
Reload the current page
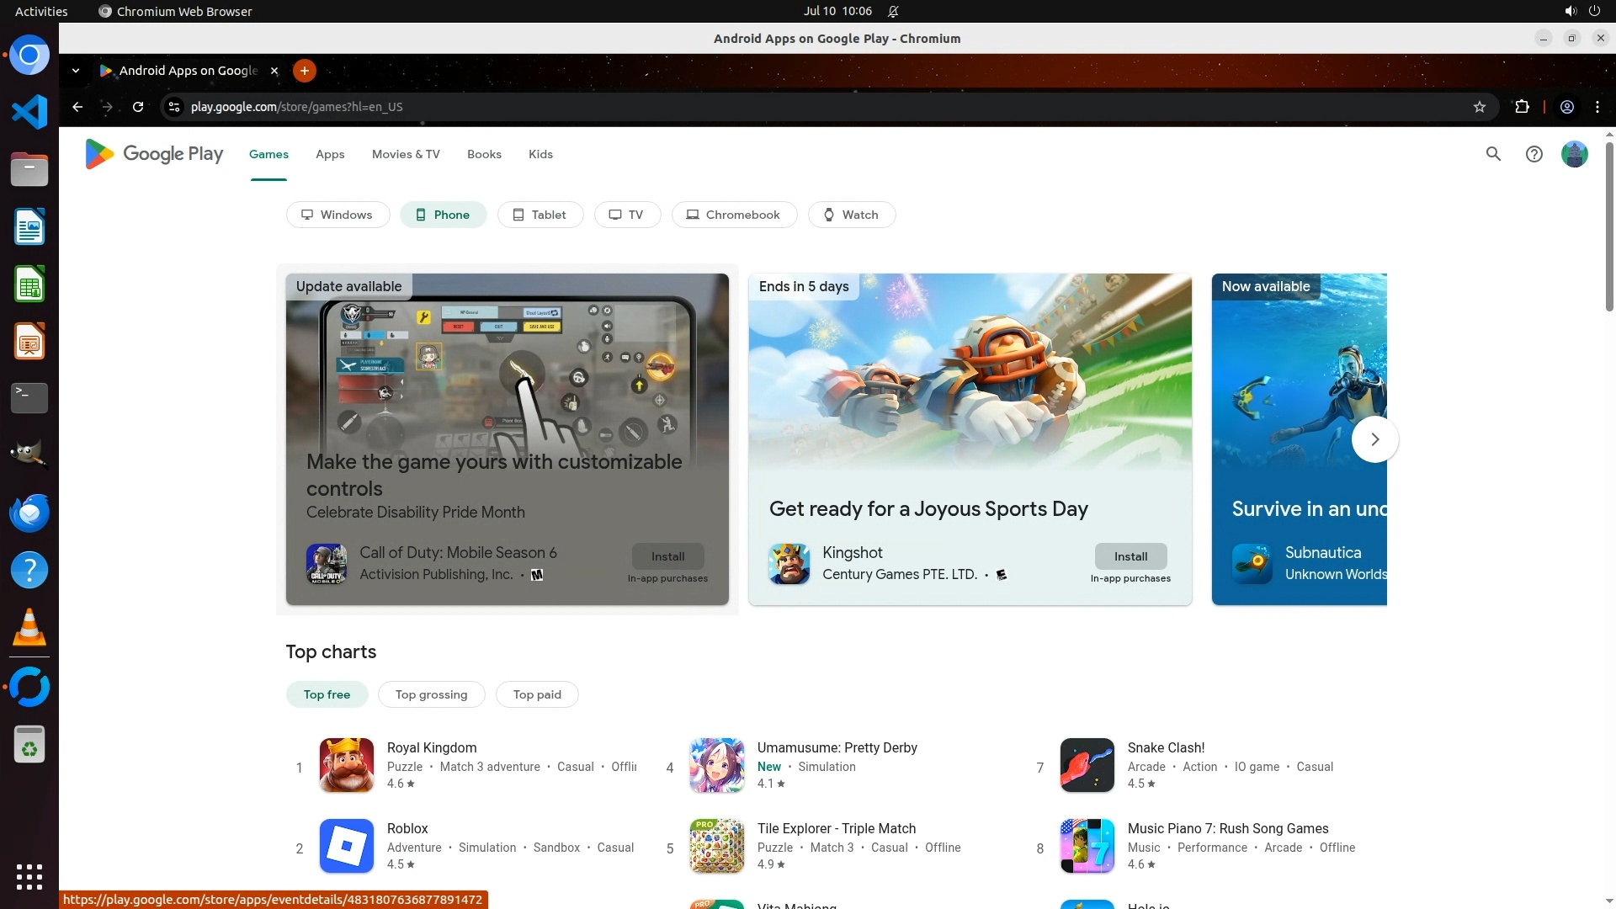[138, 107]
